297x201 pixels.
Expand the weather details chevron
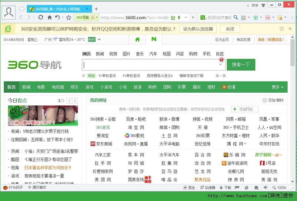(x=99, y=39)
